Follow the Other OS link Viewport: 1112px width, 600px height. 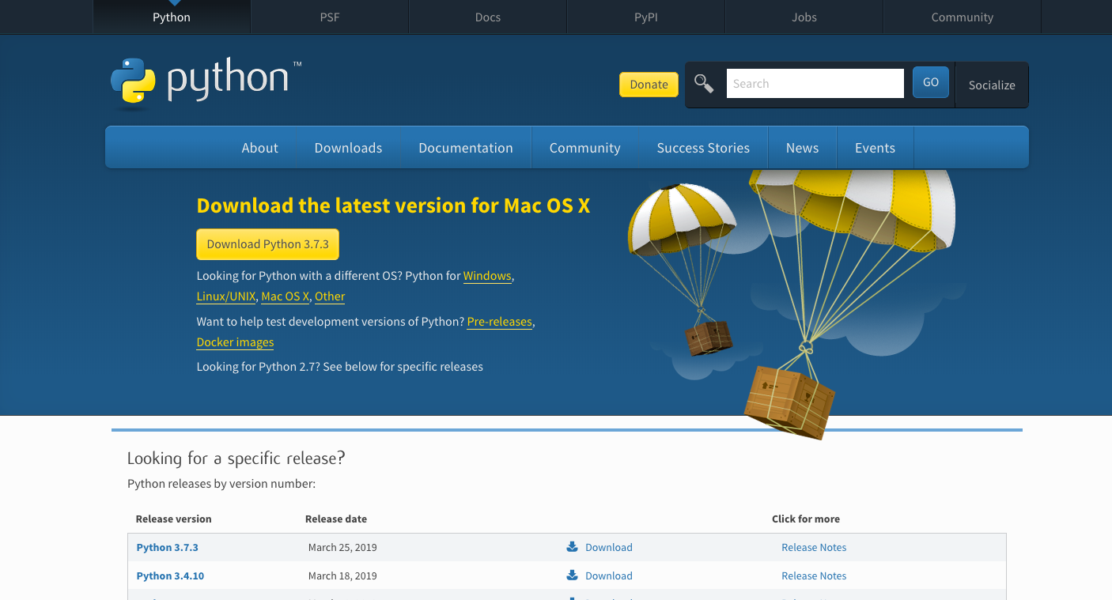point(330,296)
